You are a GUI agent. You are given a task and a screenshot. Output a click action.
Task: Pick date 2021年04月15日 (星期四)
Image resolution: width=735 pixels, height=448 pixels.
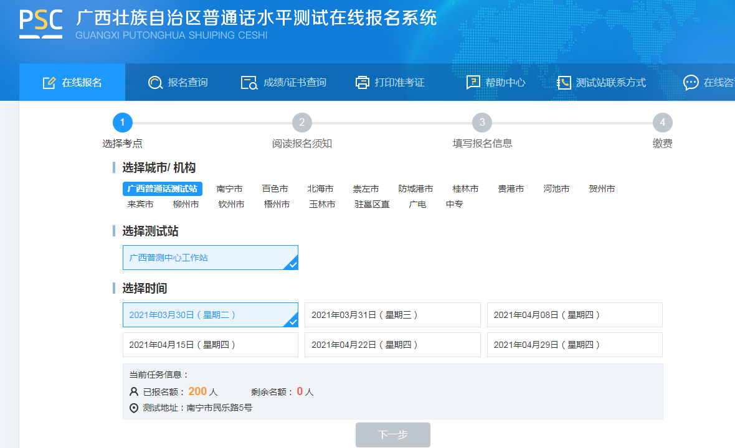click(x=211, y=345)
